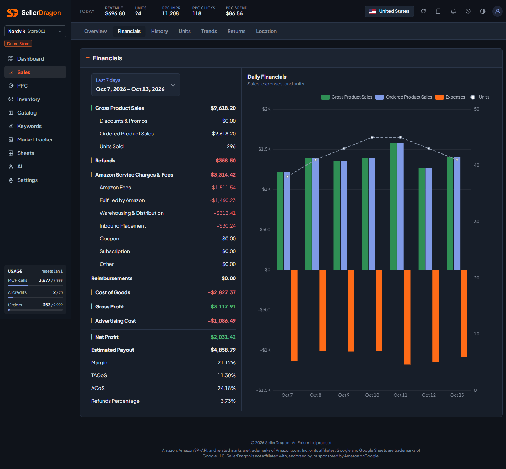Toggle Expenses legend series
The height and width of the screenshot is (469, 506).
[450, 97]
